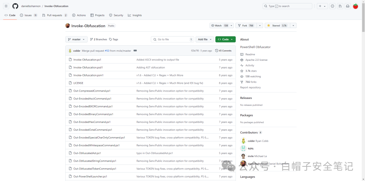Open the master branch selector dropdown
The image size is (365, 181).
(77, 39)
